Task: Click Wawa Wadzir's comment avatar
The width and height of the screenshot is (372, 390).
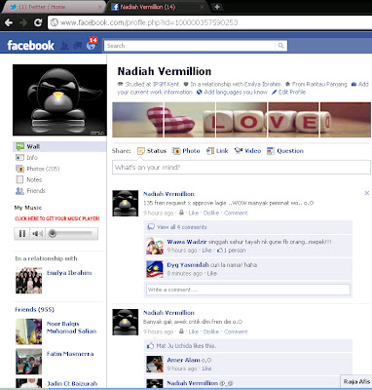Action: click(x=155, y=246)
